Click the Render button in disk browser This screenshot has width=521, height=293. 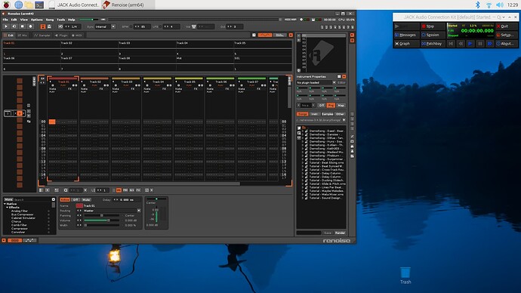340,233
